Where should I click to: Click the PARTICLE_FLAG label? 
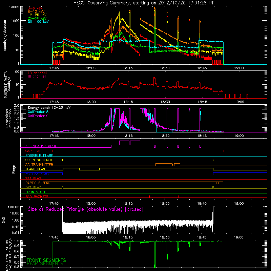pyautogui.click(x=38, y=183)
